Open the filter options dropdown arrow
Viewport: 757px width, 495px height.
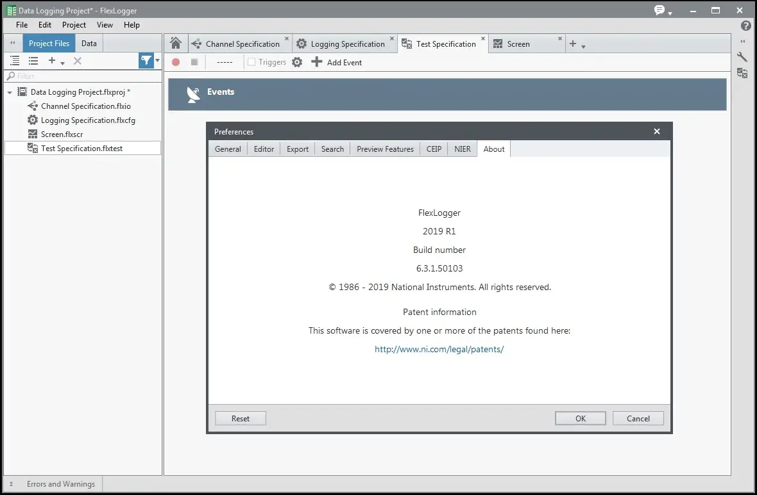[157, 60]
